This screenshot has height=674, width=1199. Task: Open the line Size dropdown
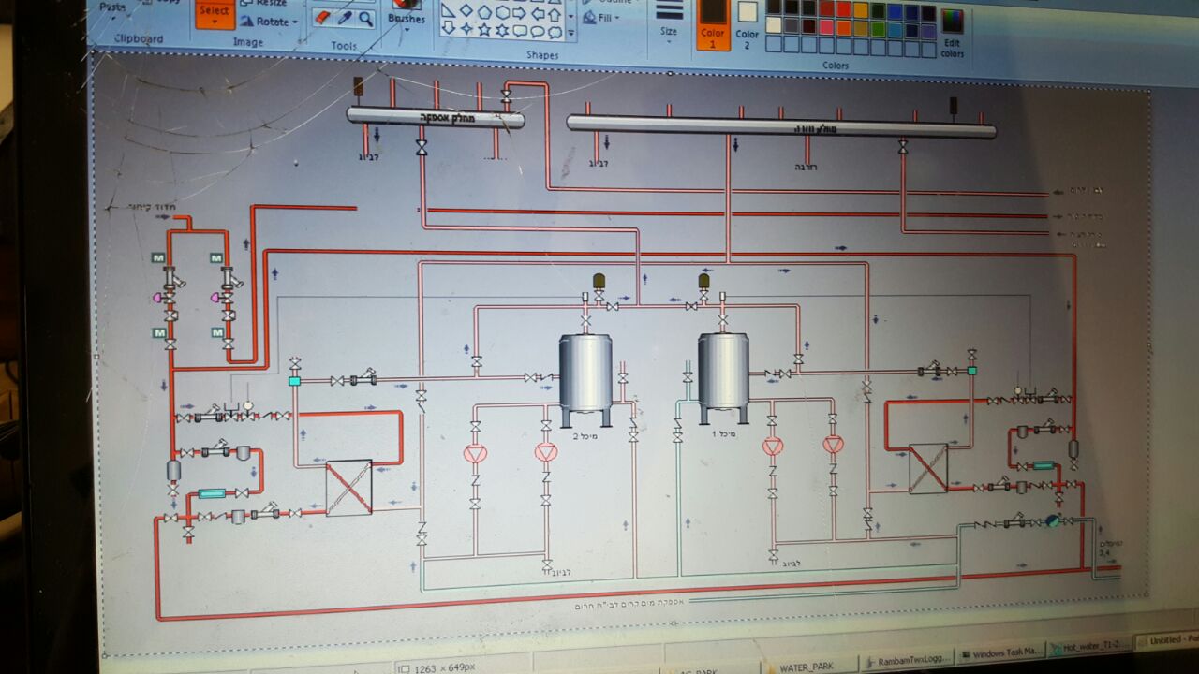coord(669,35)
